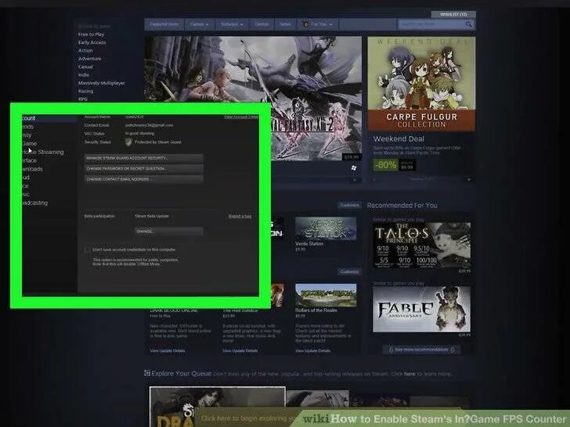Image resolution: width=570 pixels, height=427 pixels.
Task: Open the Fable Anniversary recommendation
Action: point(422,309)
